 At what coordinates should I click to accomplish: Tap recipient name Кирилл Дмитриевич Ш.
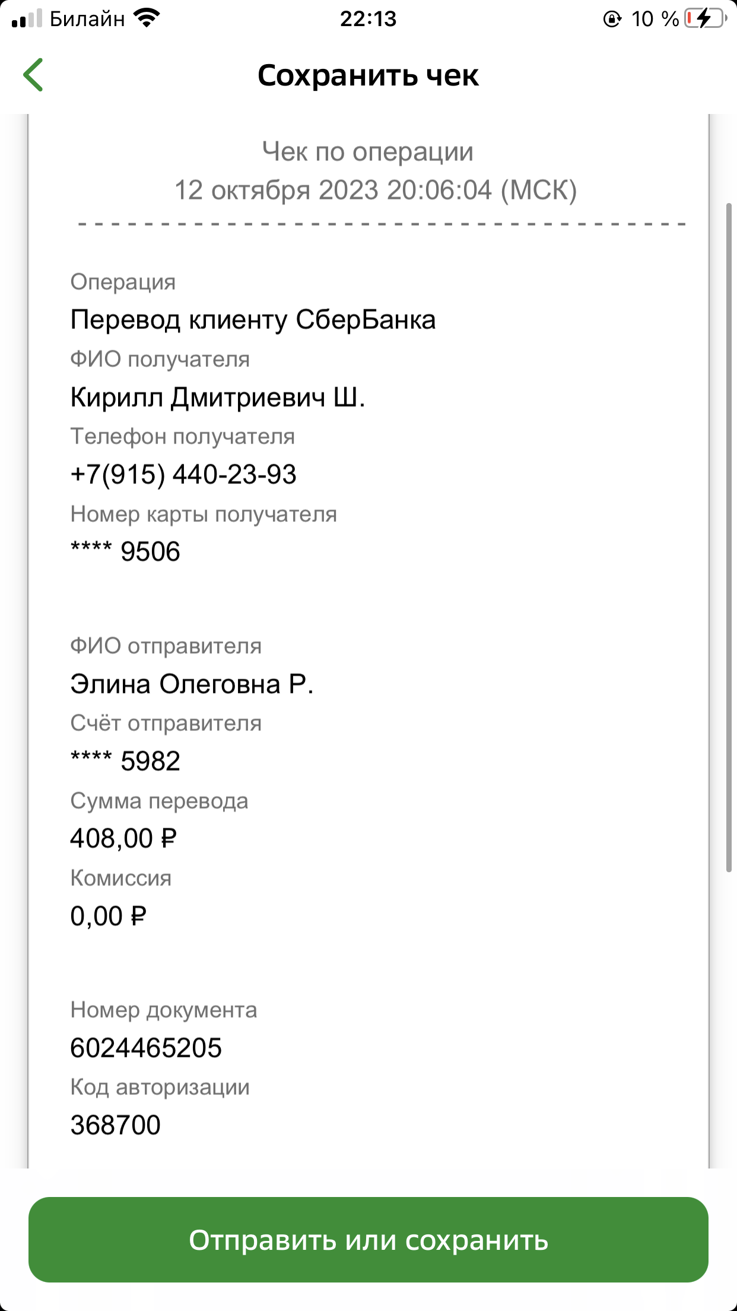pyautogui.click(x=218, y=397)
